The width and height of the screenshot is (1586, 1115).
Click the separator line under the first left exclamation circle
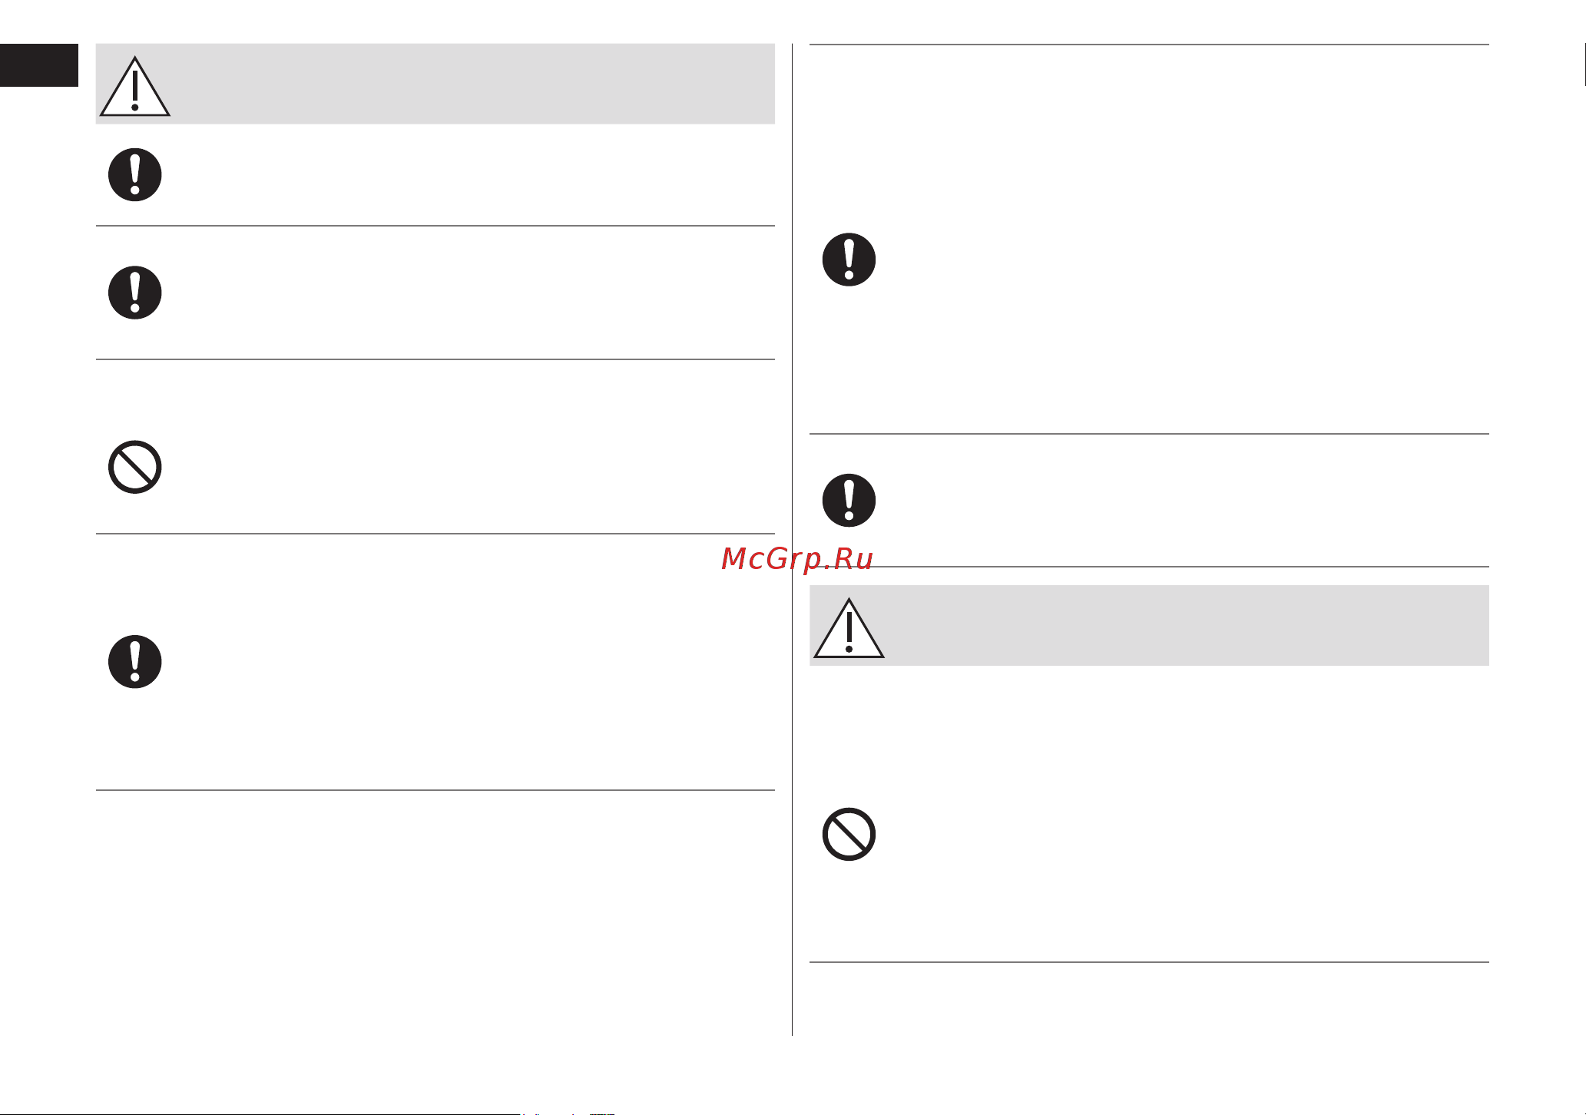click(x=435, y=226)
